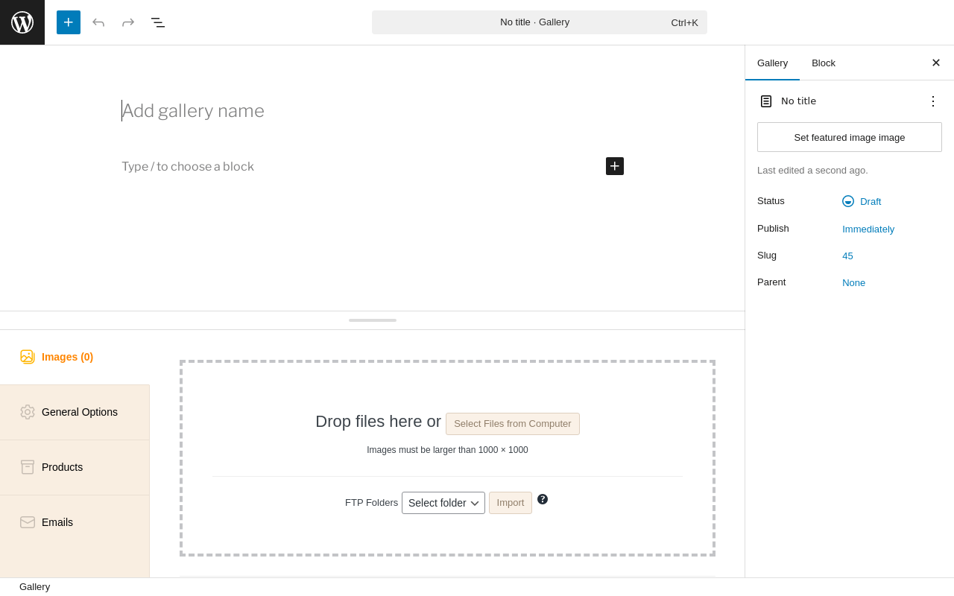This screenshot has height=596, width=954.
Task: Change publish date from Immediately
Action: point(868,229)
